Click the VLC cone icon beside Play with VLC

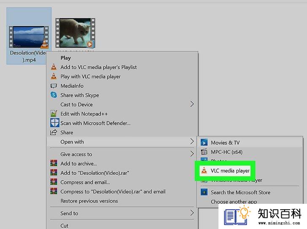coord(54,76)
